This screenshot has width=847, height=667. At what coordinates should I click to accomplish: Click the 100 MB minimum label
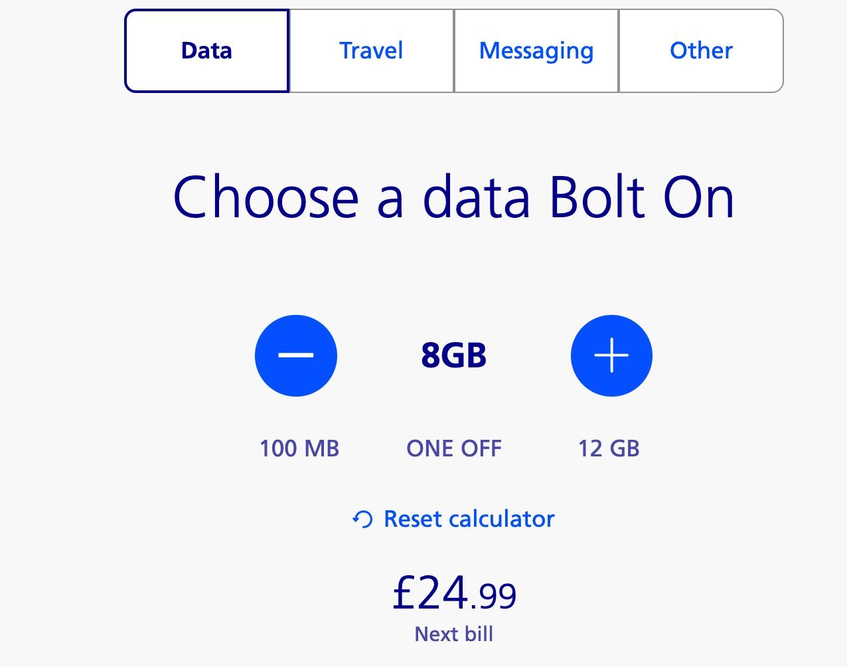(x=299, y=448)
